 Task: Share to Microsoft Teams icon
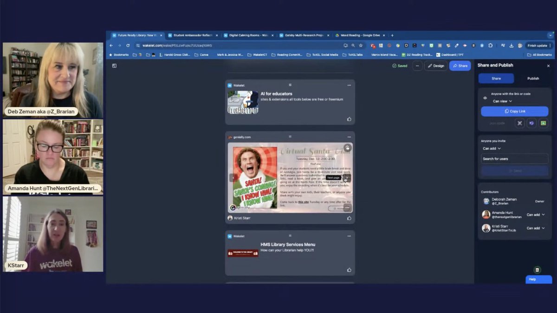[531, 123]
